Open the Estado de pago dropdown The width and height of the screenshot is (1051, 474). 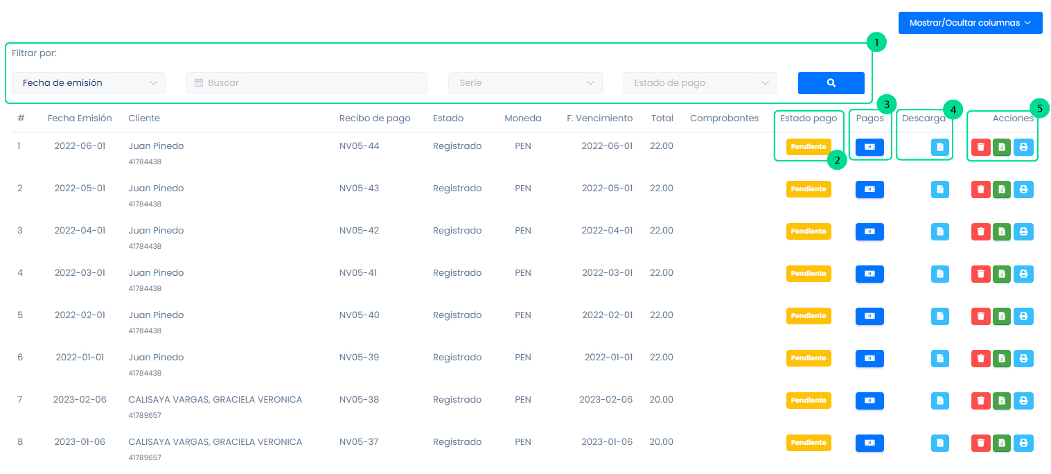coord(700,83)
